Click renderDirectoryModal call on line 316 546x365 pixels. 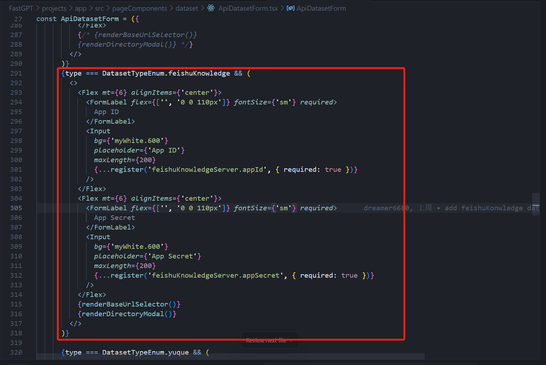coord(123,314)
